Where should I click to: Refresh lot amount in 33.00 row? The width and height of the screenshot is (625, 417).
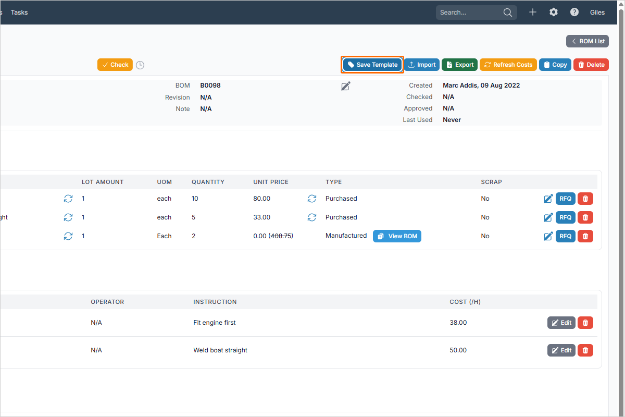tap(68, 217)
